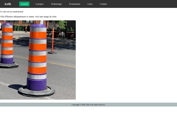The width and height of the screenshot is (177, 133).
Task: Click the traffic cone photo
Action: (x=38, y=60)
